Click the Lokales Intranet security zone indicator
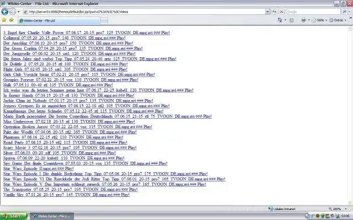 pos(282,209)
